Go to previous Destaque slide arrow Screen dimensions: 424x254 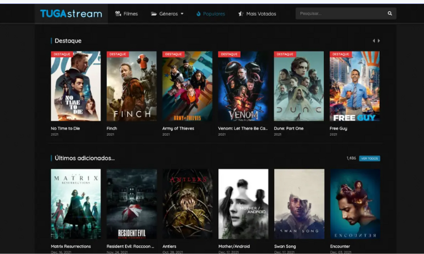374,41
